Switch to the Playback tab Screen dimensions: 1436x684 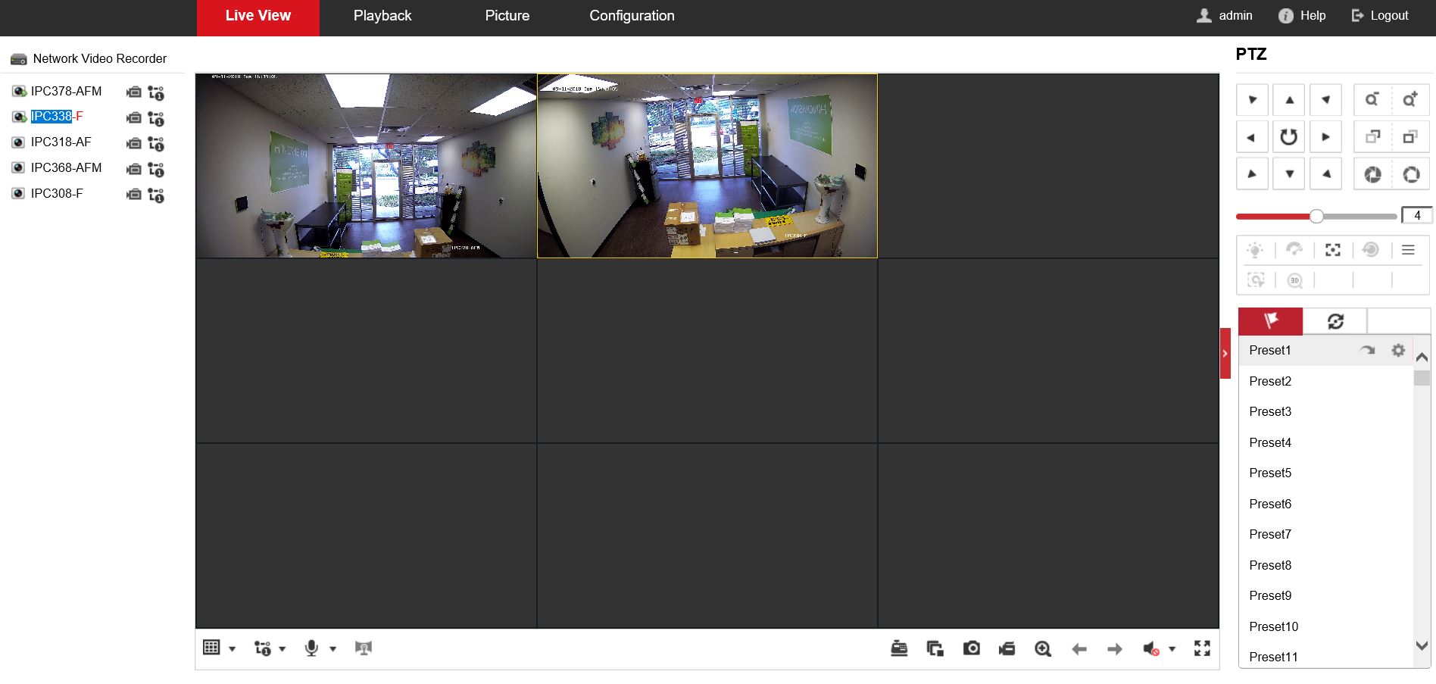tap(382, 16)
